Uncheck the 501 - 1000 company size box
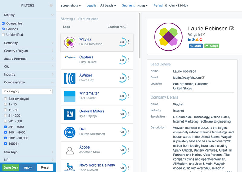 [5, 127]
